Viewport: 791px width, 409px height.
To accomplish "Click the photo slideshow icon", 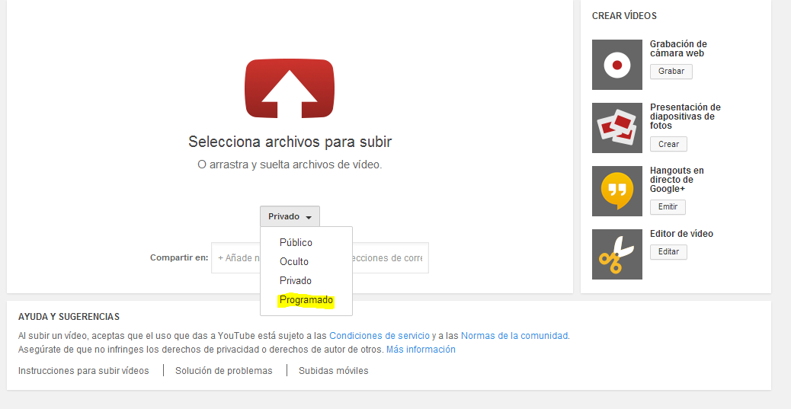I will (x=617, y=128).
